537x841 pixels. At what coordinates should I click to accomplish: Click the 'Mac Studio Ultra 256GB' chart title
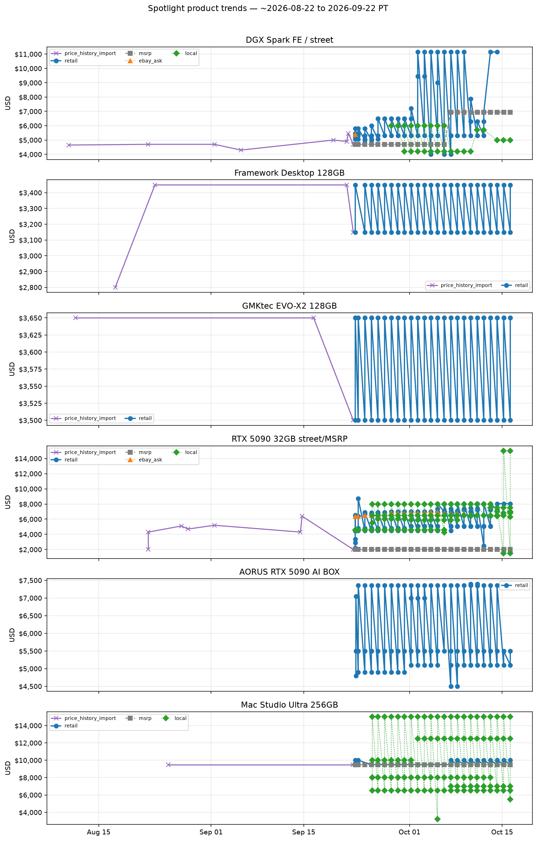coord(289,705)
